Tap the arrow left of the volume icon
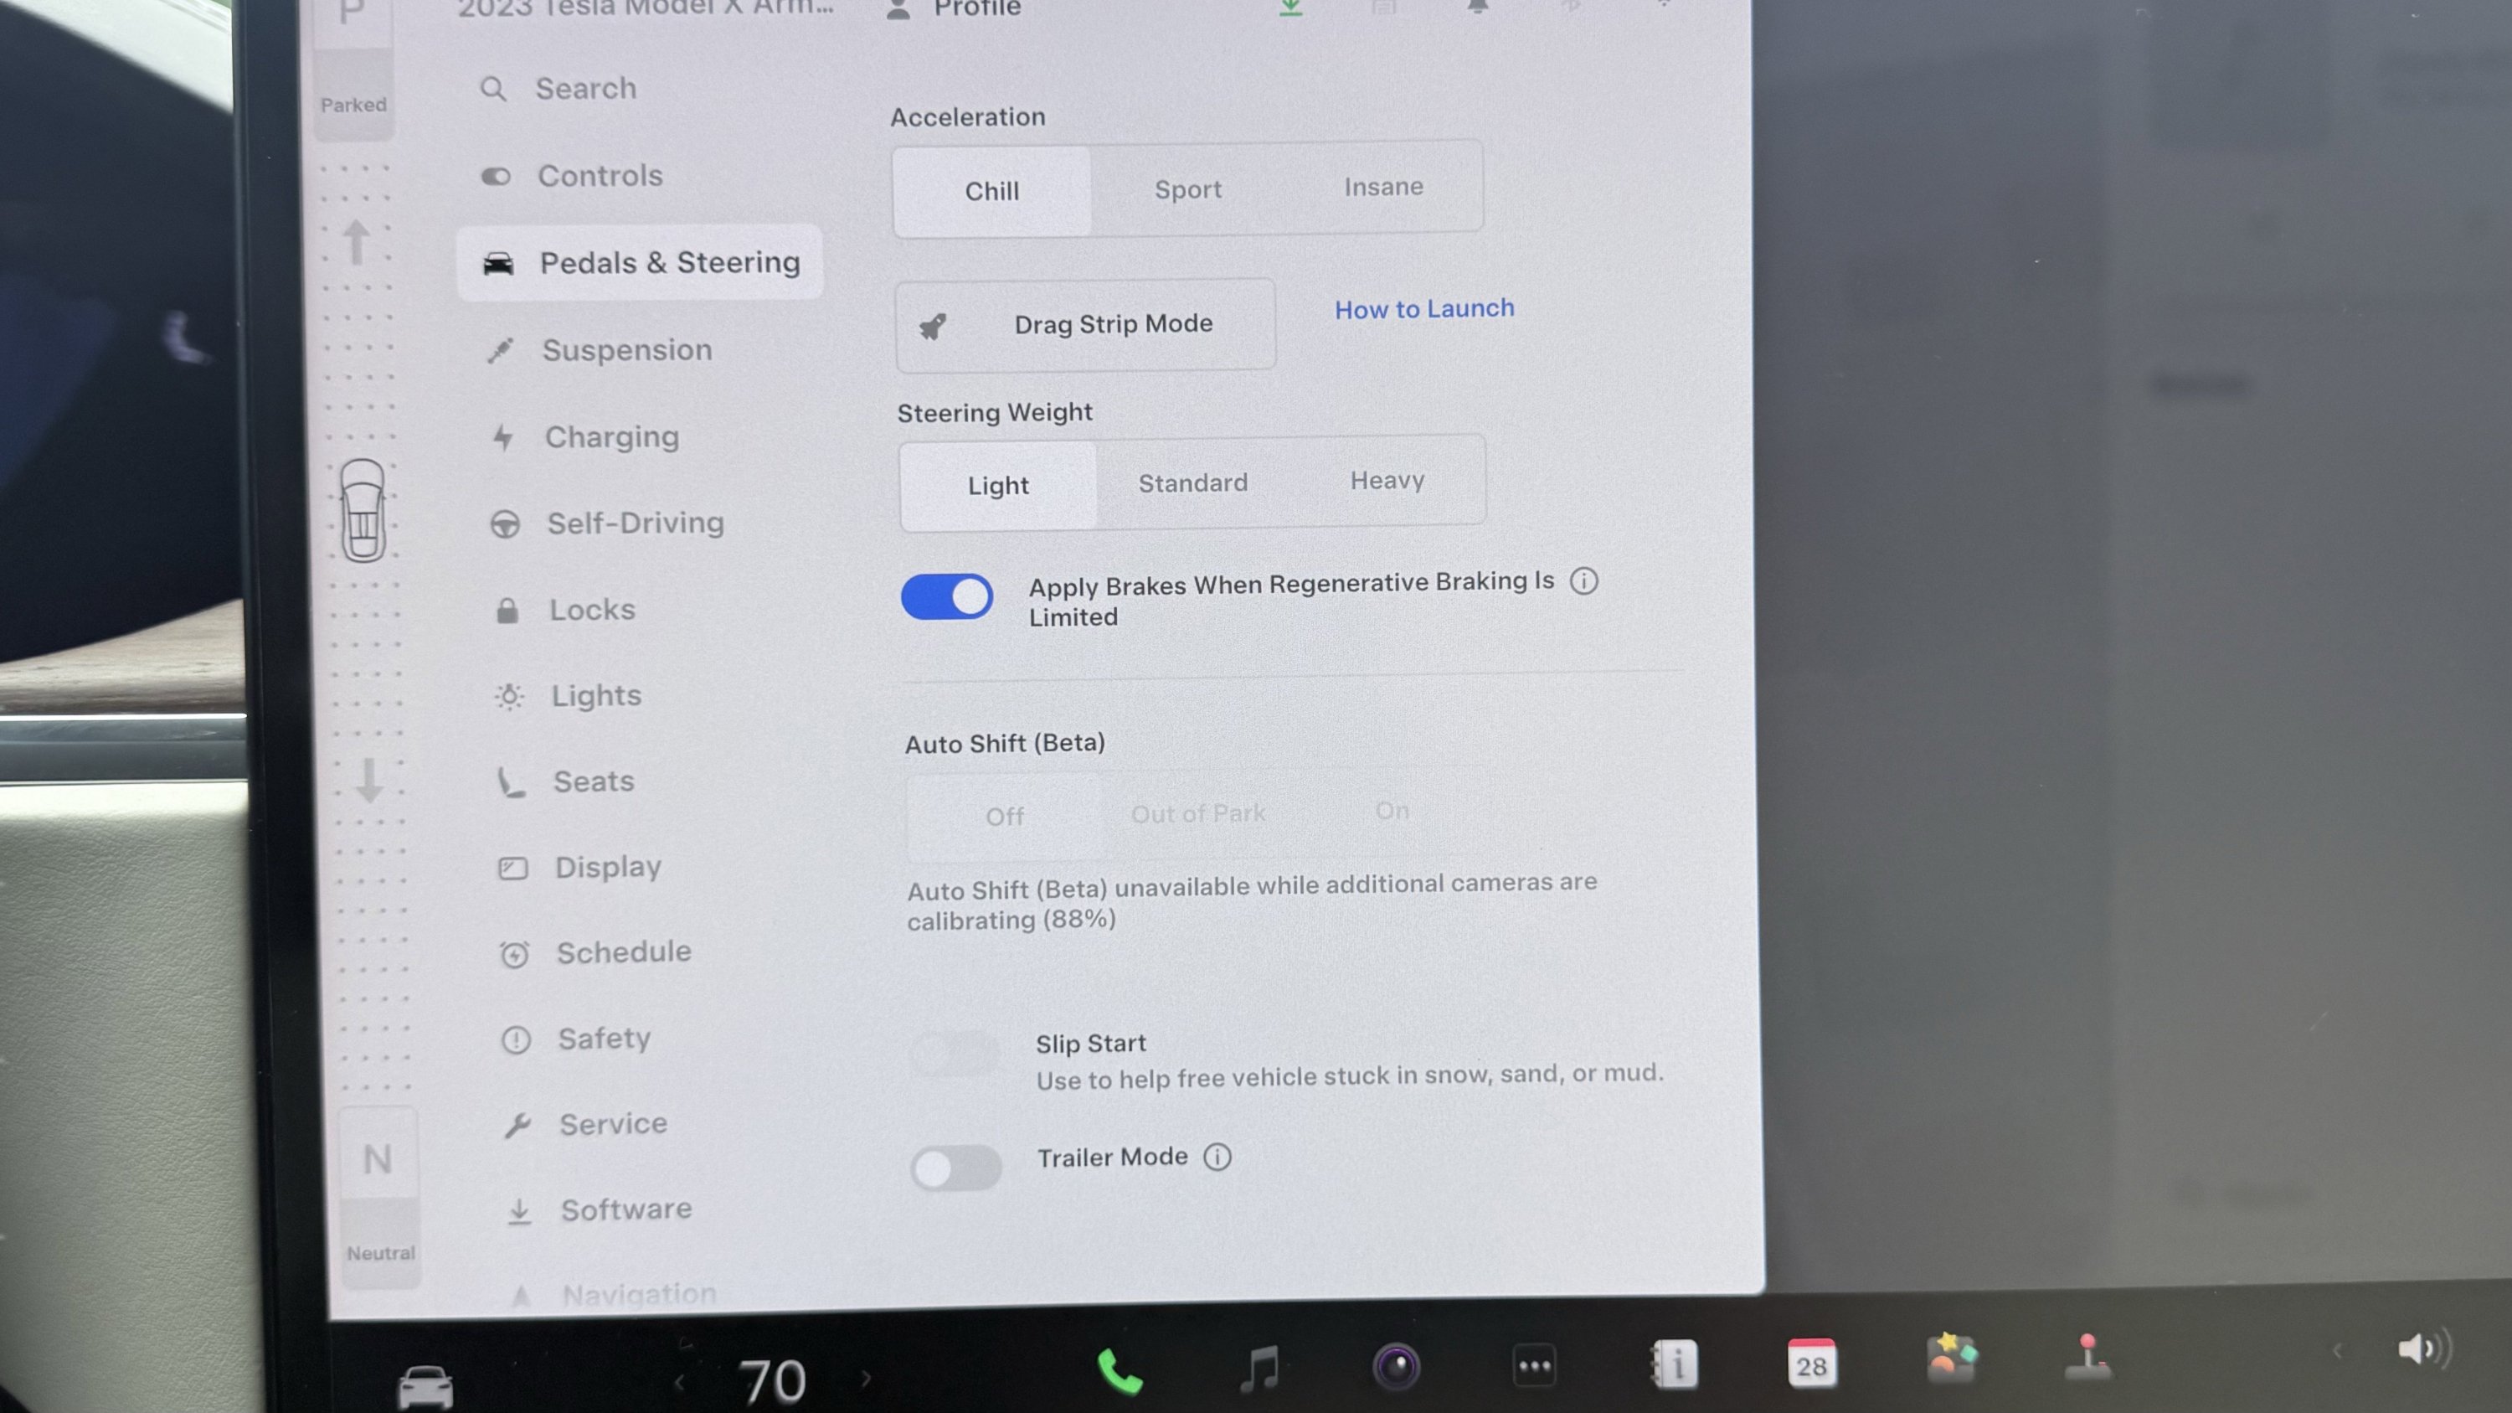The image size is (2512, 1413). click(x=2338, y=1352)
